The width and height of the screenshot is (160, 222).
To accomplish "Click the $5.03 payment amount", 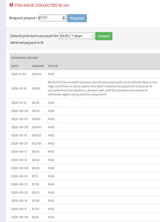I will 36,193.
